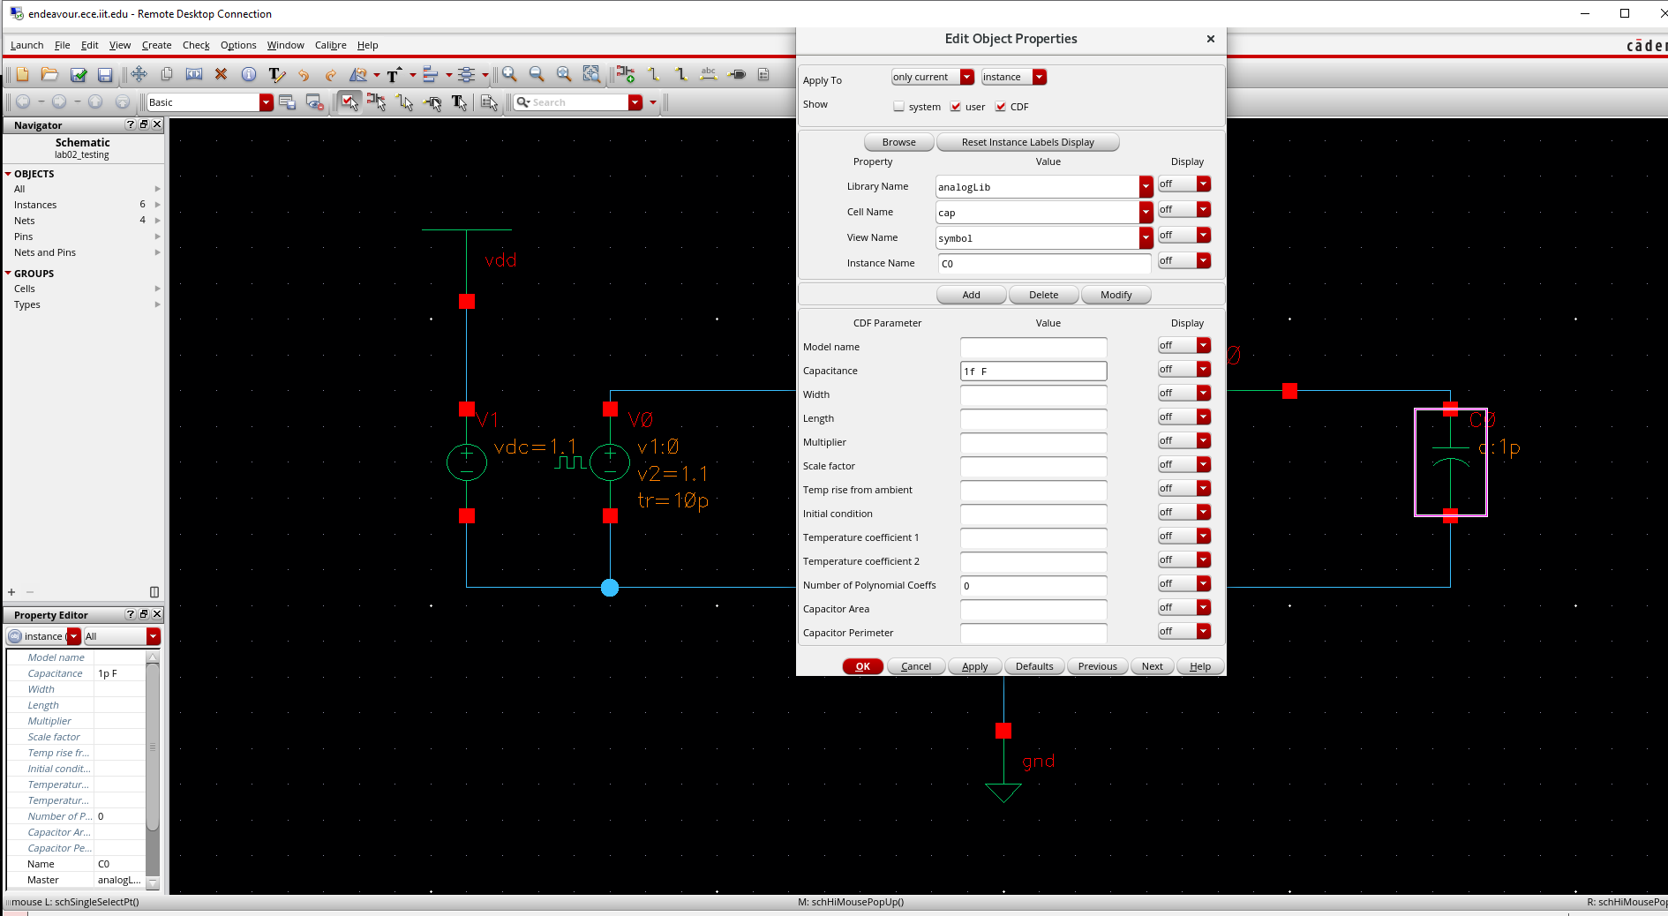
Task: Click the OK button
Action: click(x=862, y=666)
